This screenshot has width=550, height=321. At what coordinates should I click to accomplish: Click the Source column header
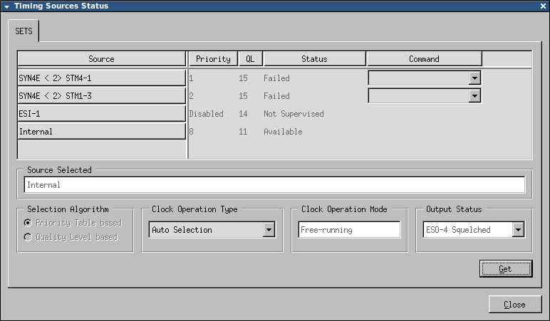pyautogui.click(x=101, y=59)
